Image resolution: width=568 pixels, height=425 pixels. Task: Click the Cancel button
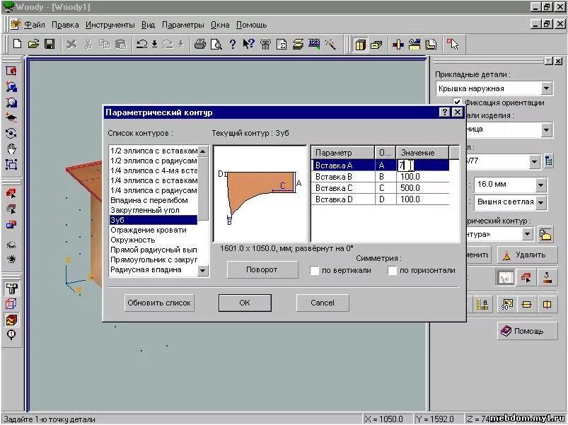pyautogui.click(x=323, y=303)
